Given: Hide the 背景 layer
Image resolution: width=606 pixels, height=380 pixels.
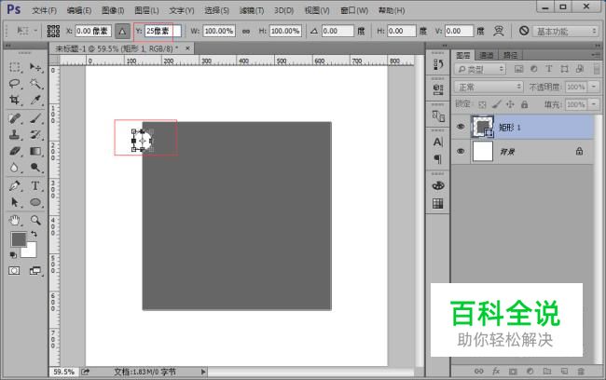Looking at the screenshot, I should (461, 151).
